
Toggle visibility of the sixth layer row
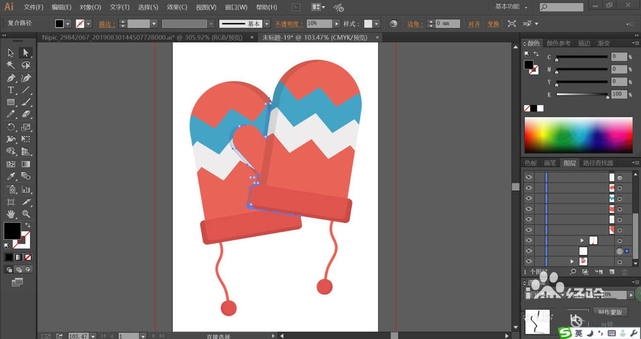tap(529, 230)
